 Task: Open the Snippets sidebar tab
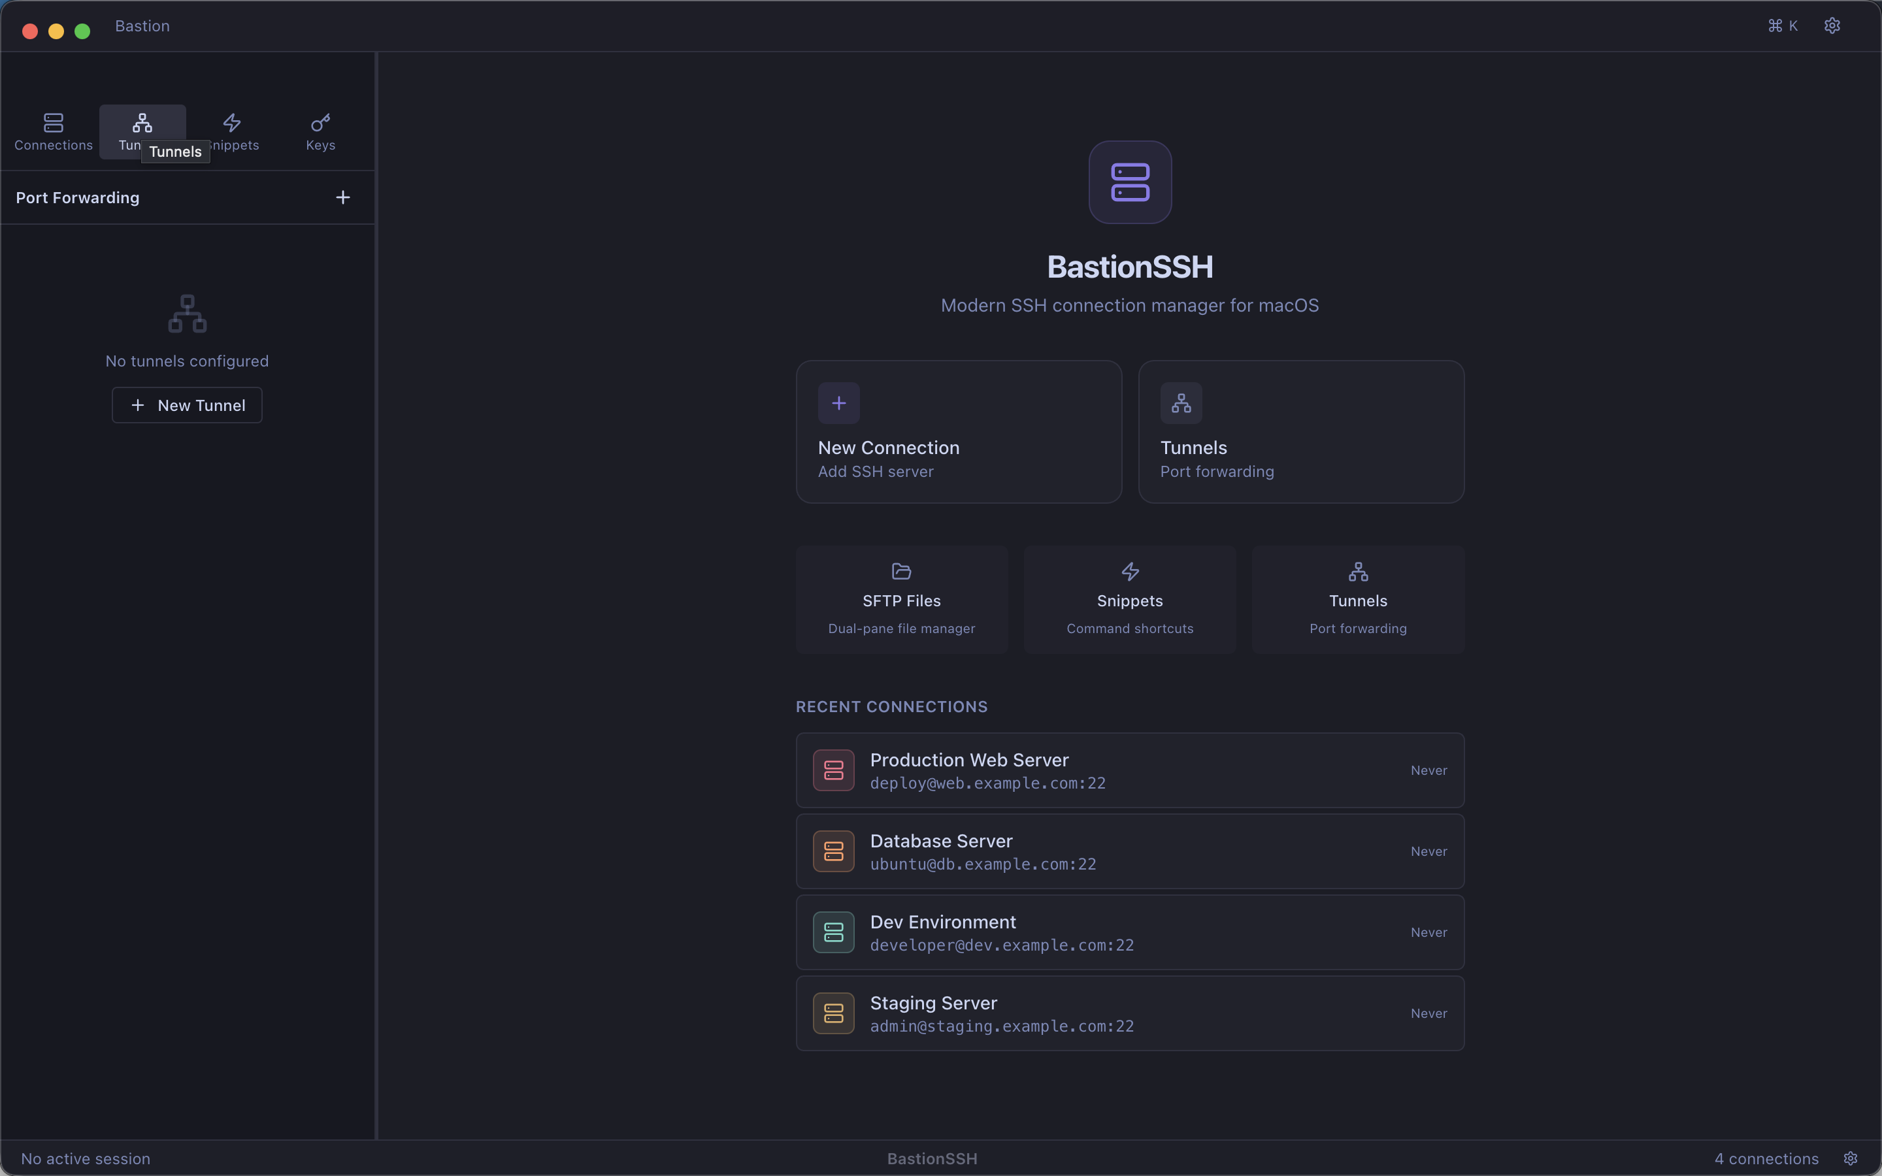232,128
